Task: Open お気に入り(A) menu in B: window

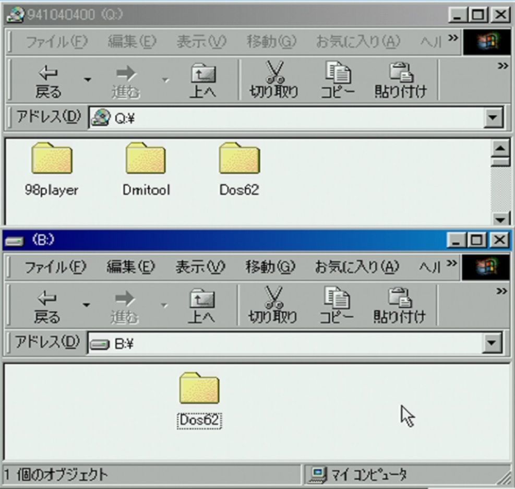Action: [x=357, y=267]
